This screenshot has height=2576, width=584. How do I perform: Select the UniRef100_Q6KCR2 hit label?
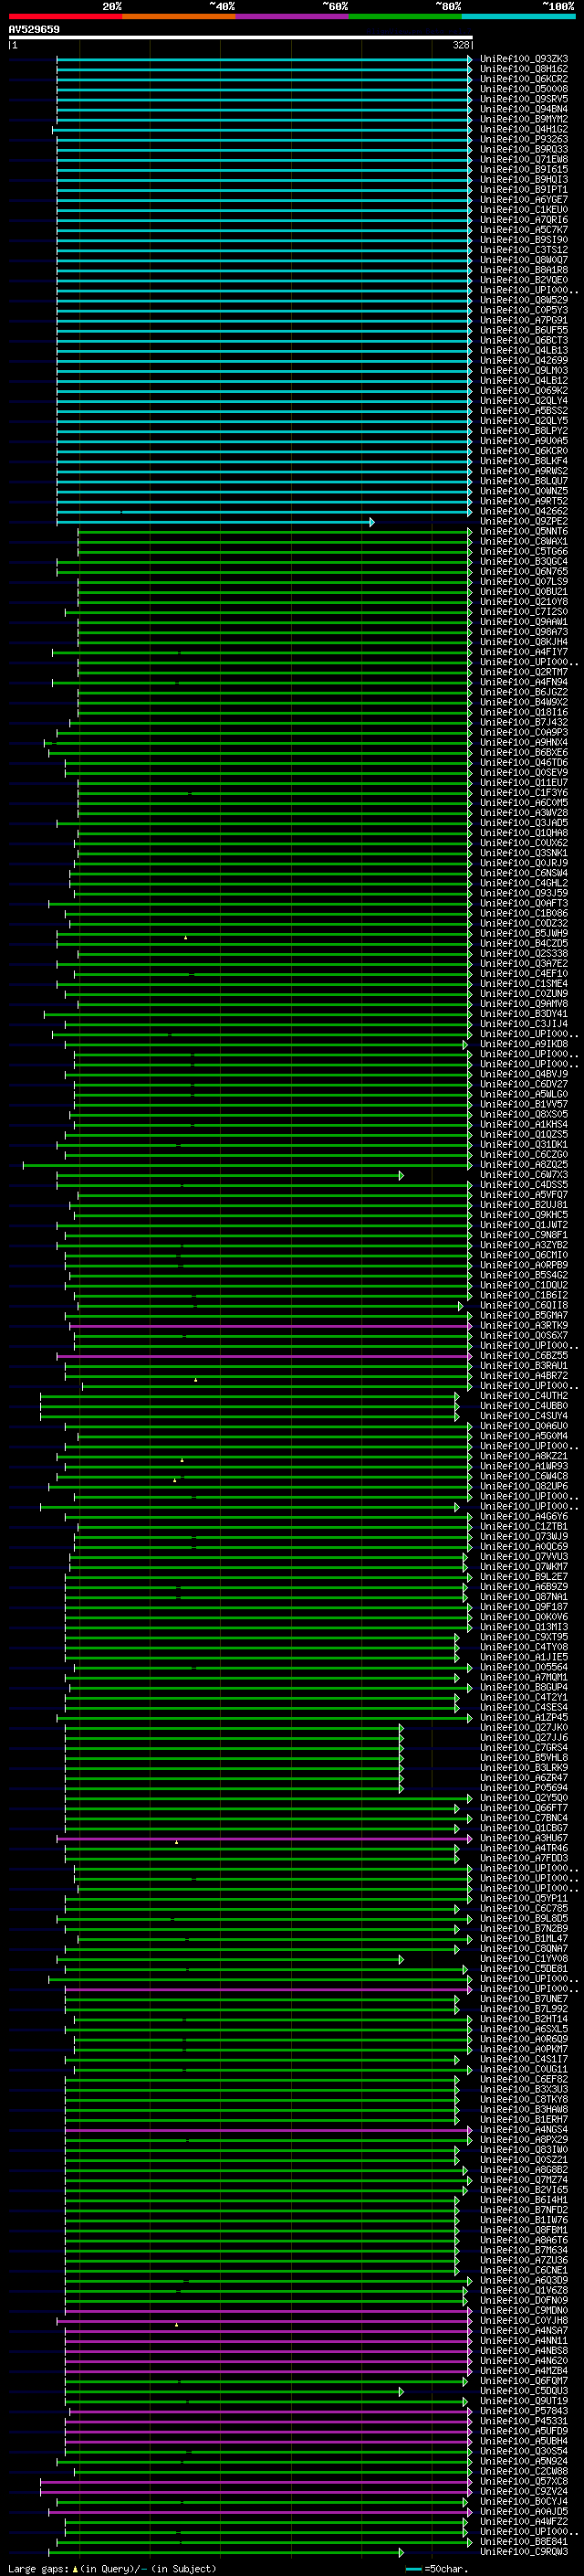click(x=524, y=79)
